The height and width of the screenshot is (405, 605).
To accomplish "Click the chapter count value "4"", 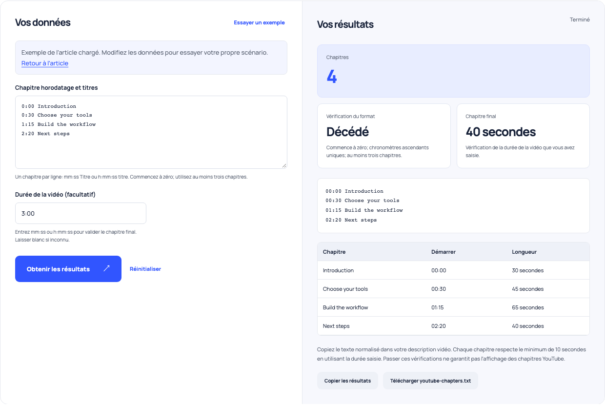I will click(x=332, y=77).
